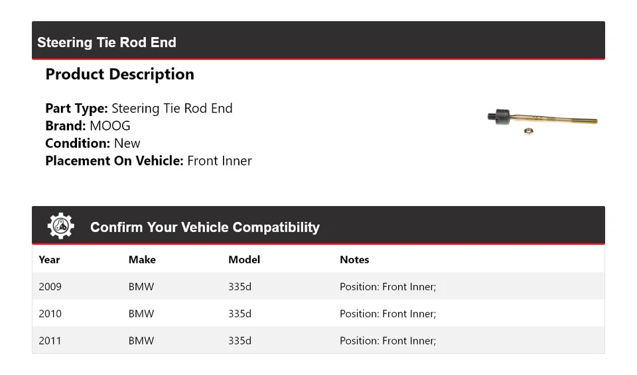Click the Brand: MOOG line
The image size is (637, 375).
(x=88, y=126)
